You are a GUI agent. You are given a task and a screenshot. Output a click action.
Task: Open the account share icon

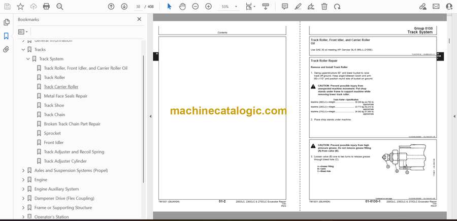tap(449, 7)
